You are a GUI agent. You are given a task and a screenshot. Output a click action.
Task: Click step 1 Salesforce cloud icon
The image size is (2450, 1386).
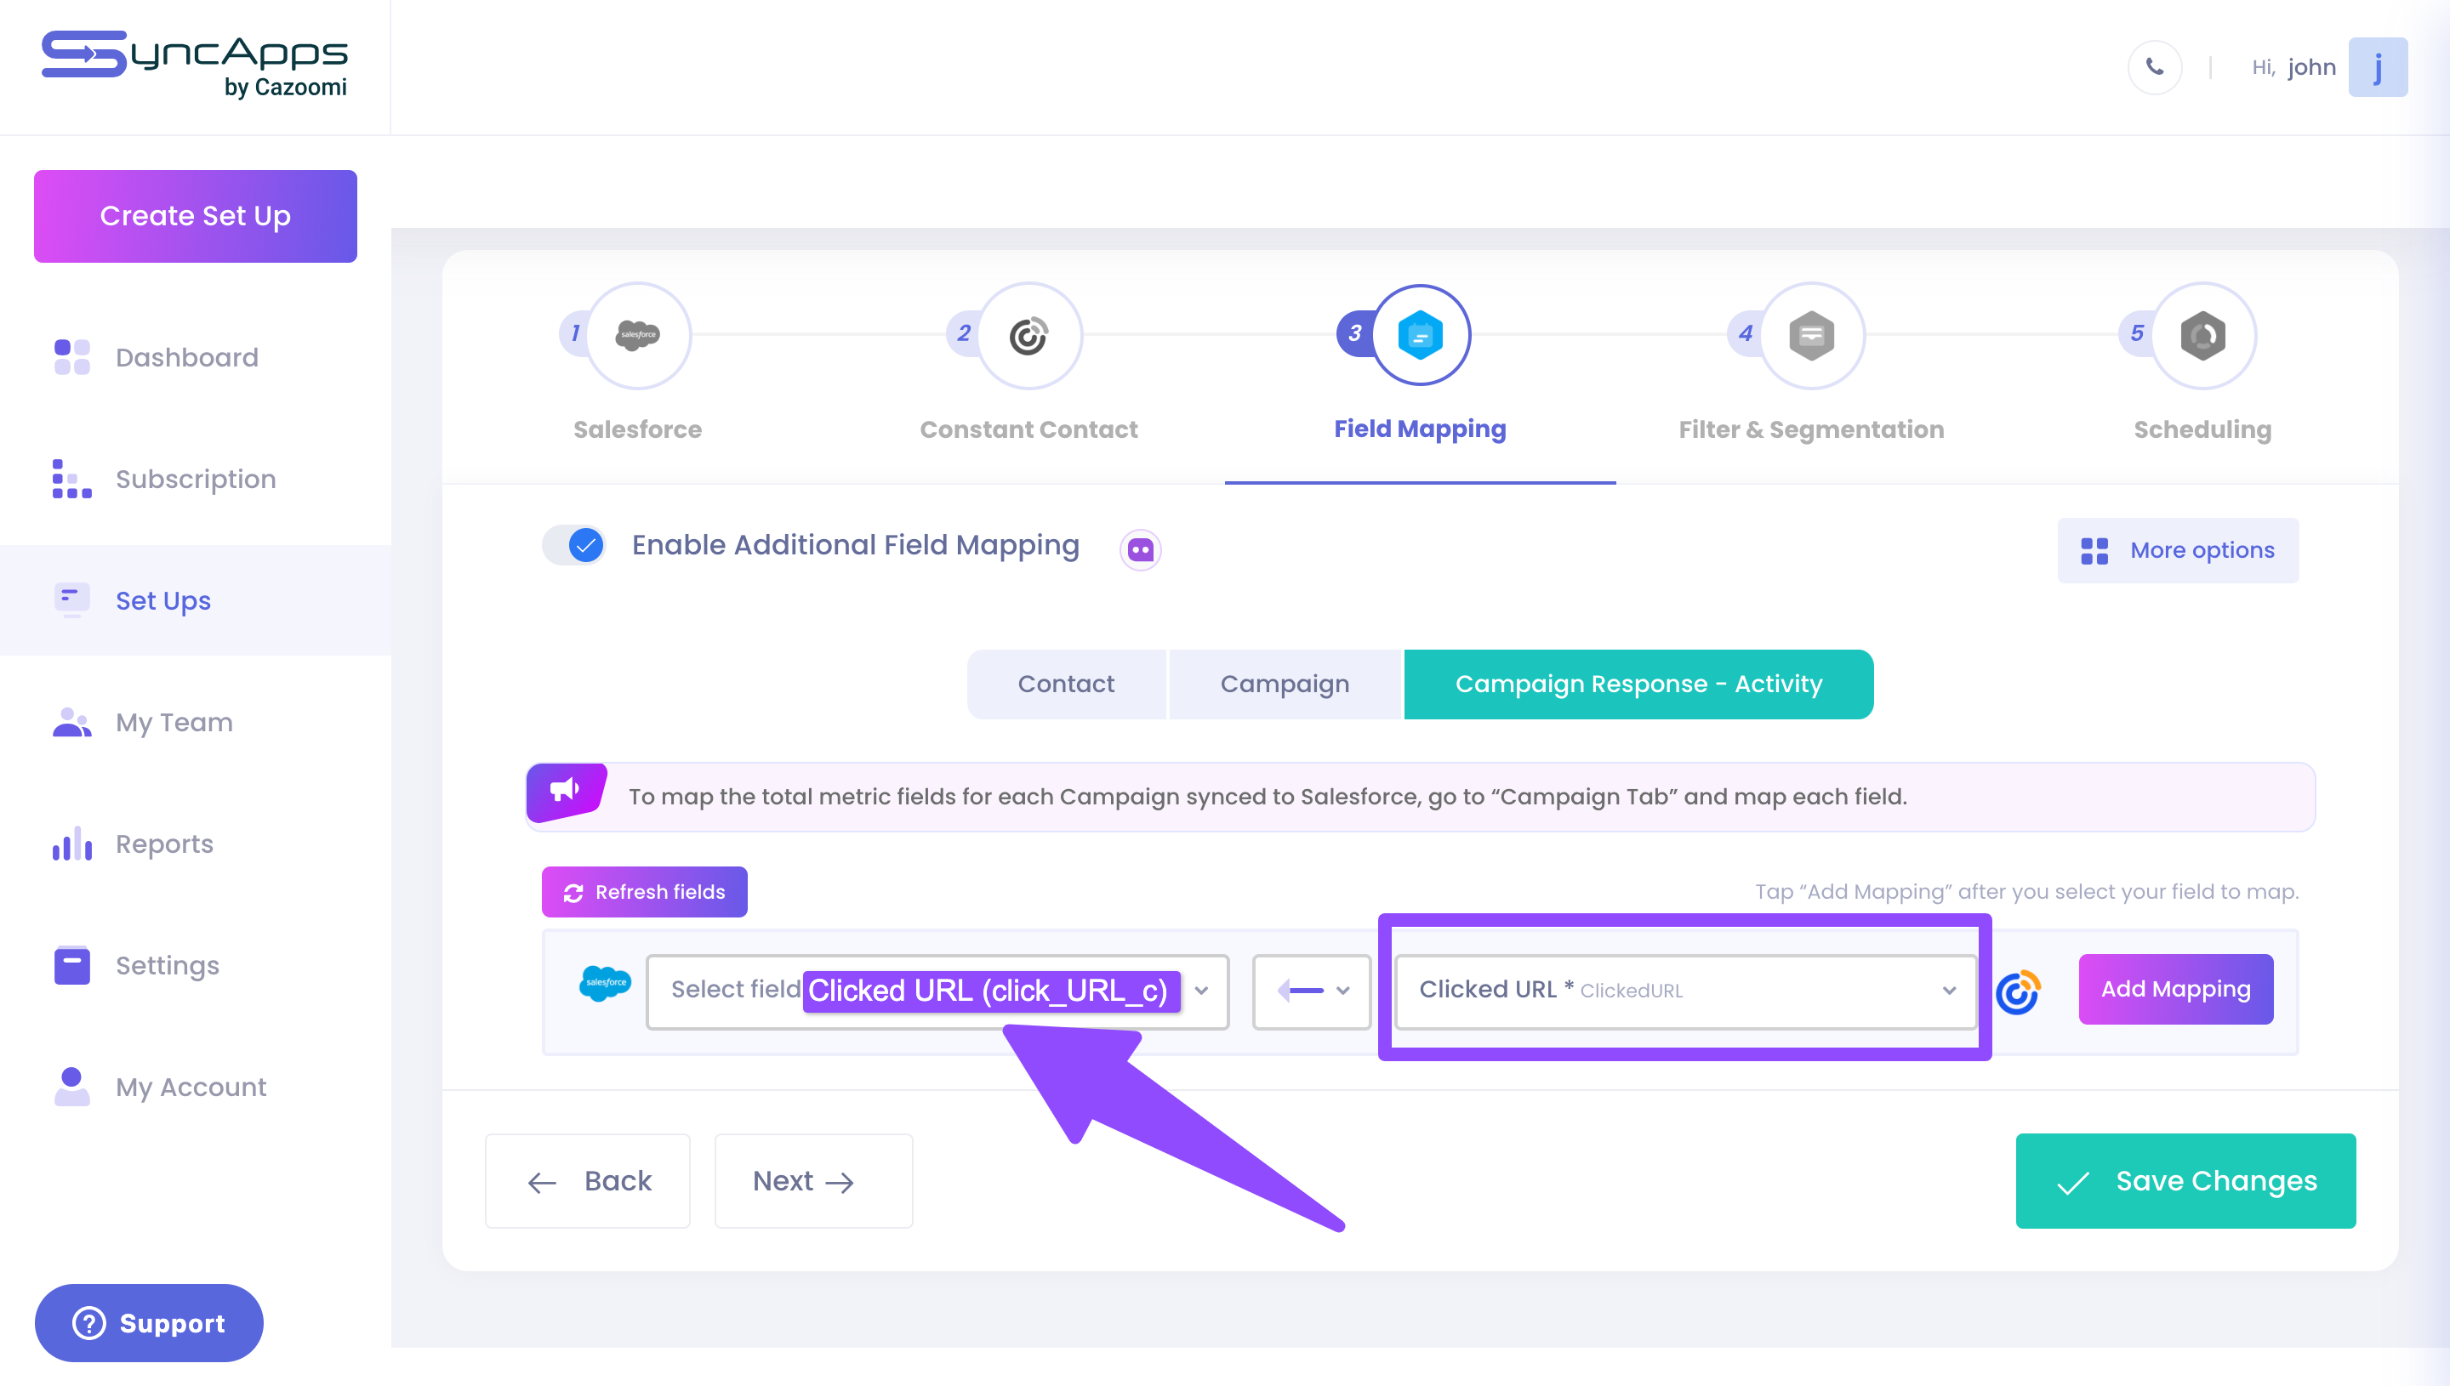(638, 335)
